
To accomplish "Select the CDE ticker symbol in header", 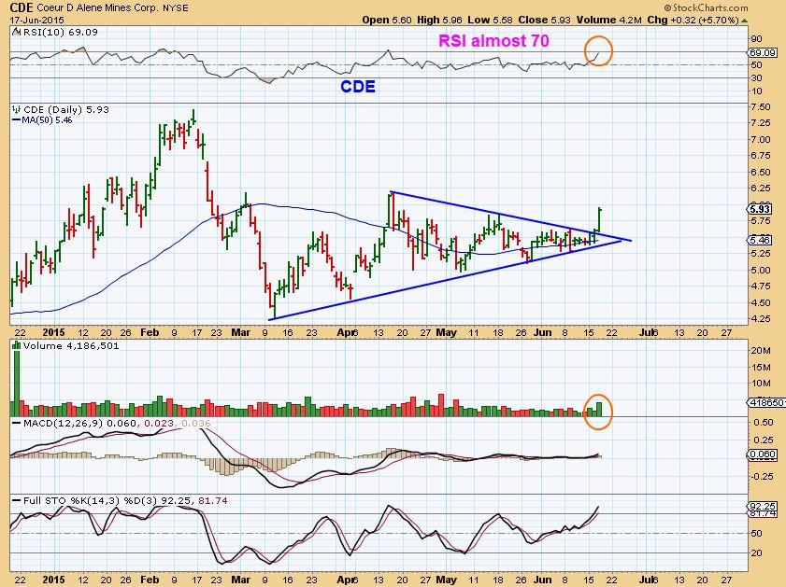I will (21, 7).
